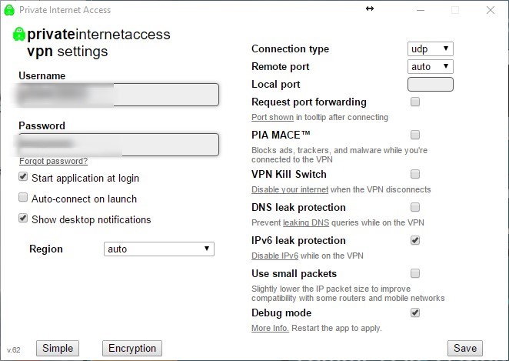The height and width of the screenshot is (361, 509).
Task: Open the Encryption settings
Action: coord(132,349)
